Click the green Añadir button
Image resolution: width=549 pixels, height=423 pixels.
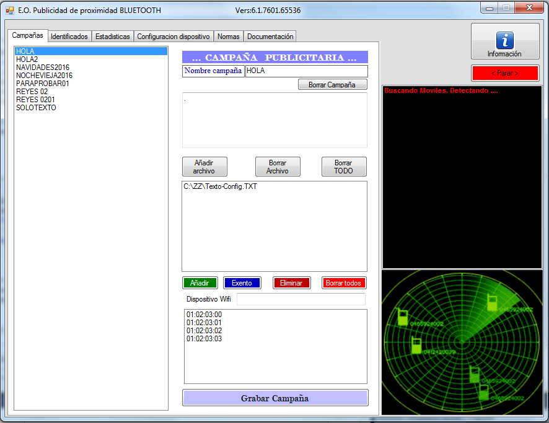(x=200, y=282)
